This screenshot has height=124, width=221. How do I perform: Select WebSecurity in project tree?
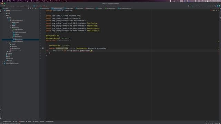click(x=18, y=36)
